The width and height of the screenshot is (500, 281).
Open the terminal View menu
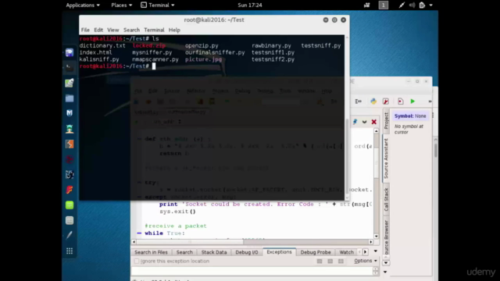pos(112,30)
